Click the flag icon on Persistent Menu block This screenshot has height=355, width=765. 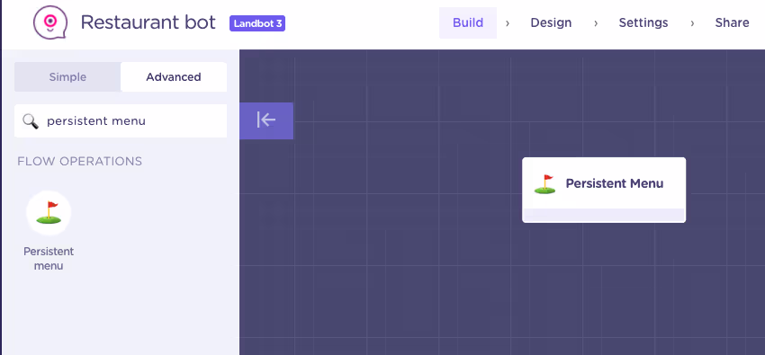point(545,183)
